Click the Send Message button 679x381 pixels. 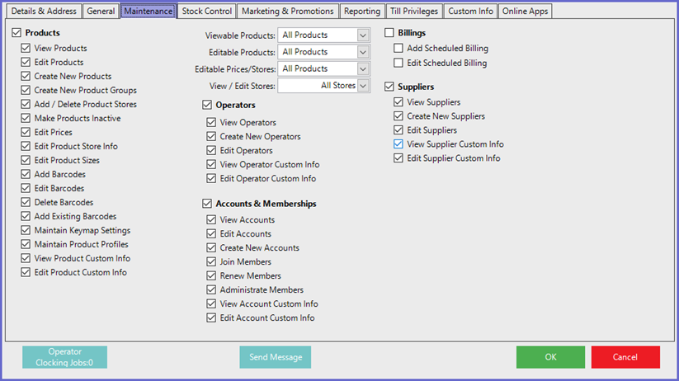click(x=276, y=357)
